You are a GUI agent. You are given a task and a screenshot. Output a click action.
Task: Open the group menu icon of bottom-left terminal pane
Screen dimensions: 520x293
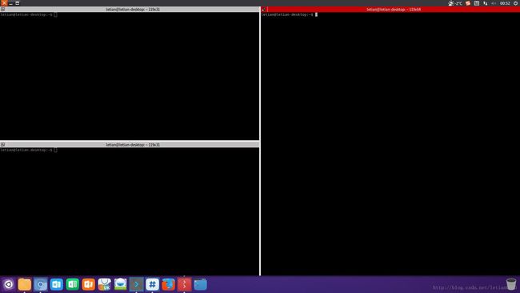coord(2,145)
